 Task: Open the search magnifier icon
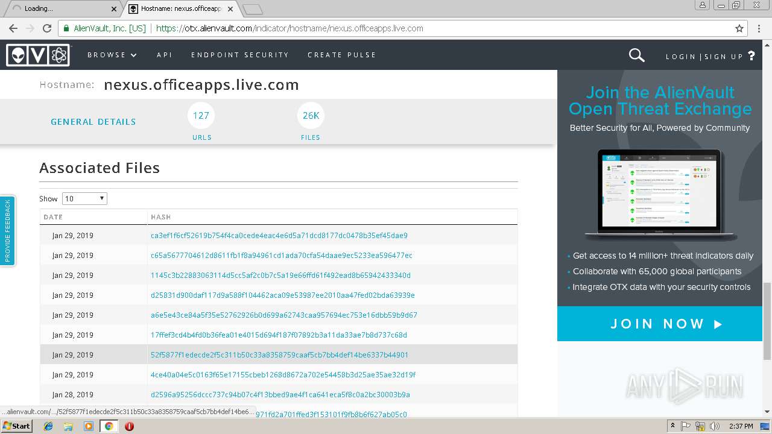click(636, 55)
